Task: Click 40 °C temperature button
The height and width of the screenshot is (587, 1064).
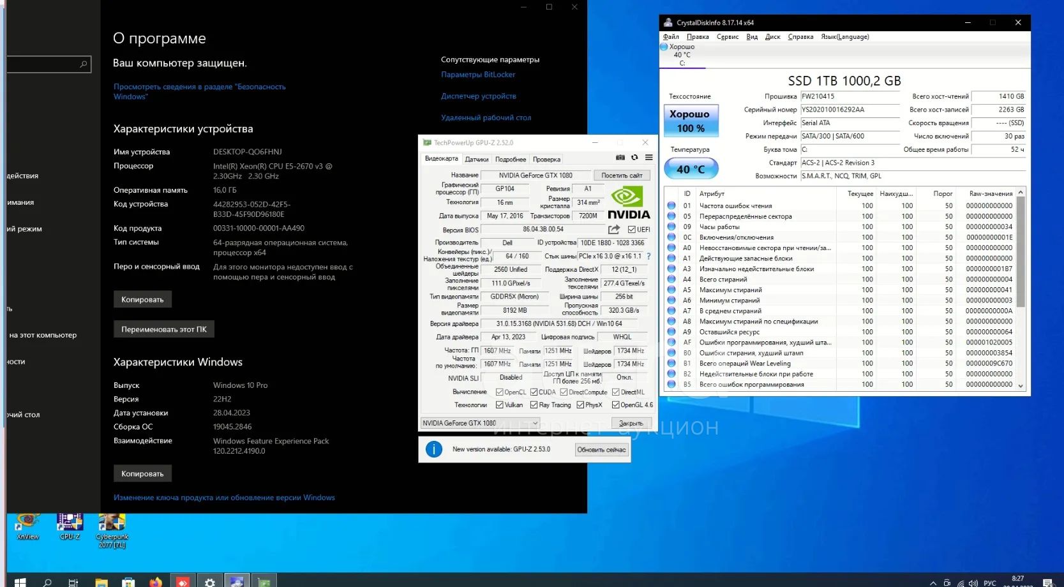Action: [691, 169]
